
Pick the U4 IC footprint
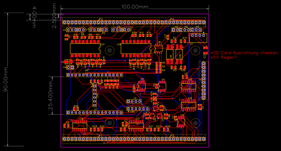tap(162, 87)
